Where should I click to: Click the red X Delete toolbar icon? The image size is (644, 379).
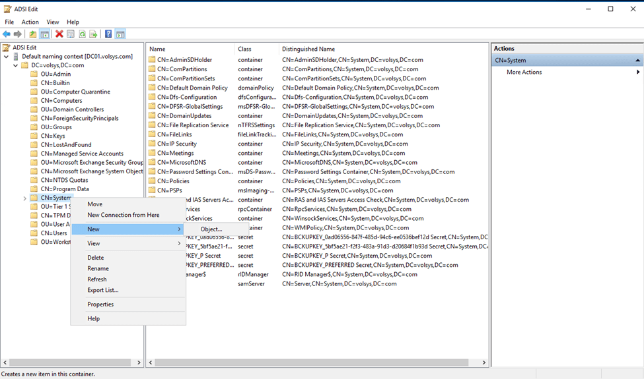[x=59, y=34]
